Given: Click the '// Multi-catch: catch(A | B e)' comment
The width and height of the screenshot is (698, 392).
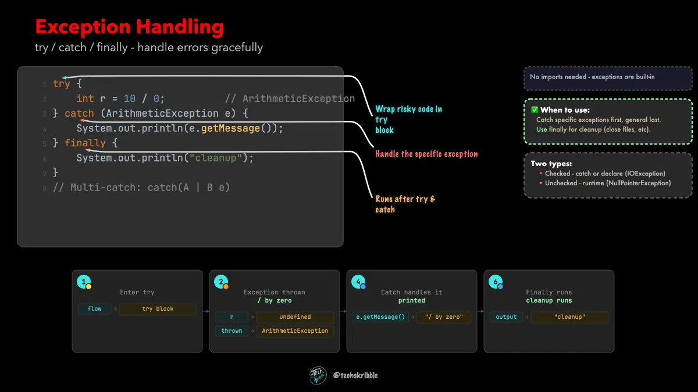Looking at the screenshot, I should 141,188.
